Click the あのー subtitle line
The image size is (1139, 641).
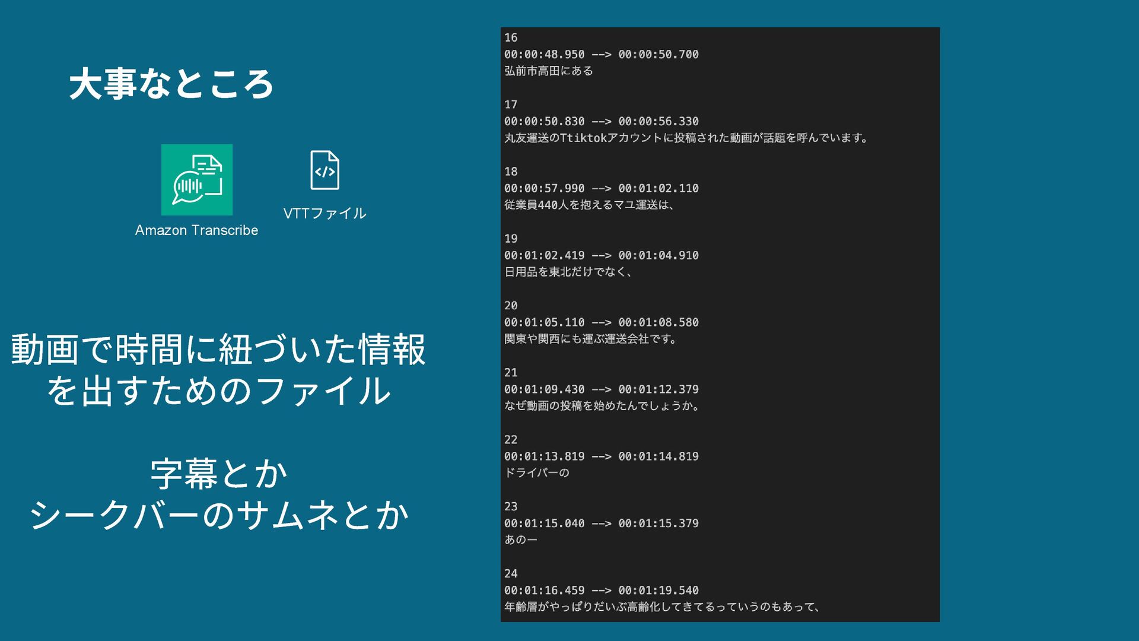520,540
